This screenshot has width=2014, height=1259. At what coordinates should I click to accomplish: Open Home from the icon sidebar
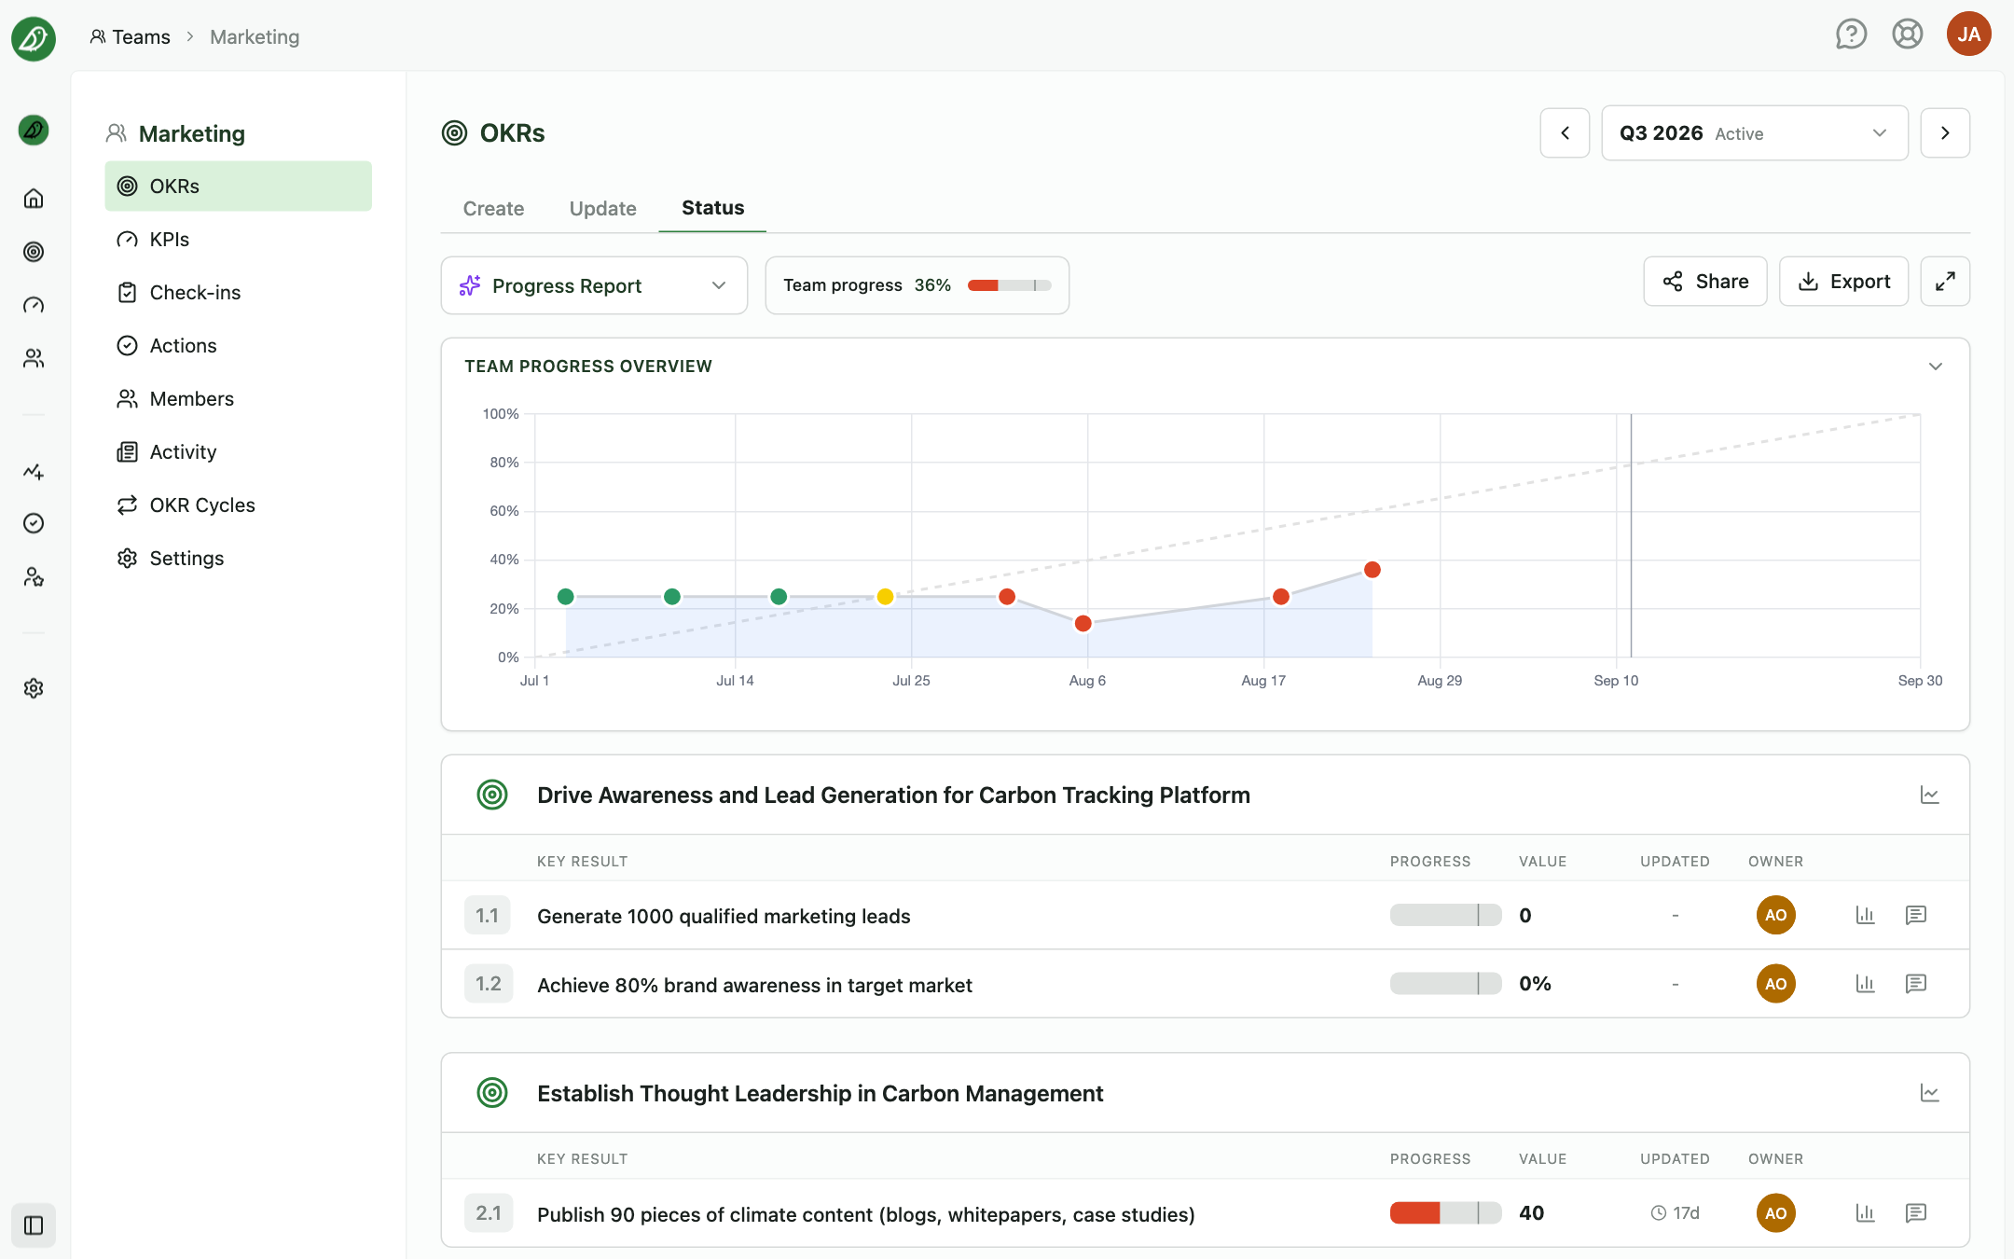click(x=34, y=199)
